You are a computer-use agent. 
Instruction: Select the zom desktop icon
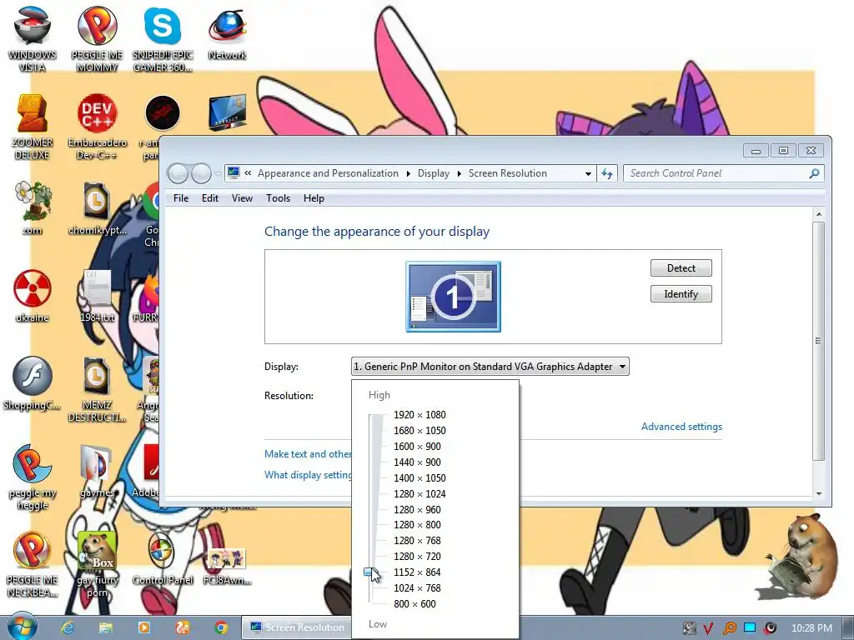(x=33, y=208)
